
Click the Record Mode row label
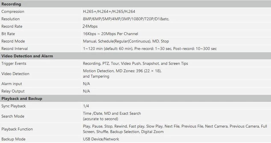[x=13, y=41]
